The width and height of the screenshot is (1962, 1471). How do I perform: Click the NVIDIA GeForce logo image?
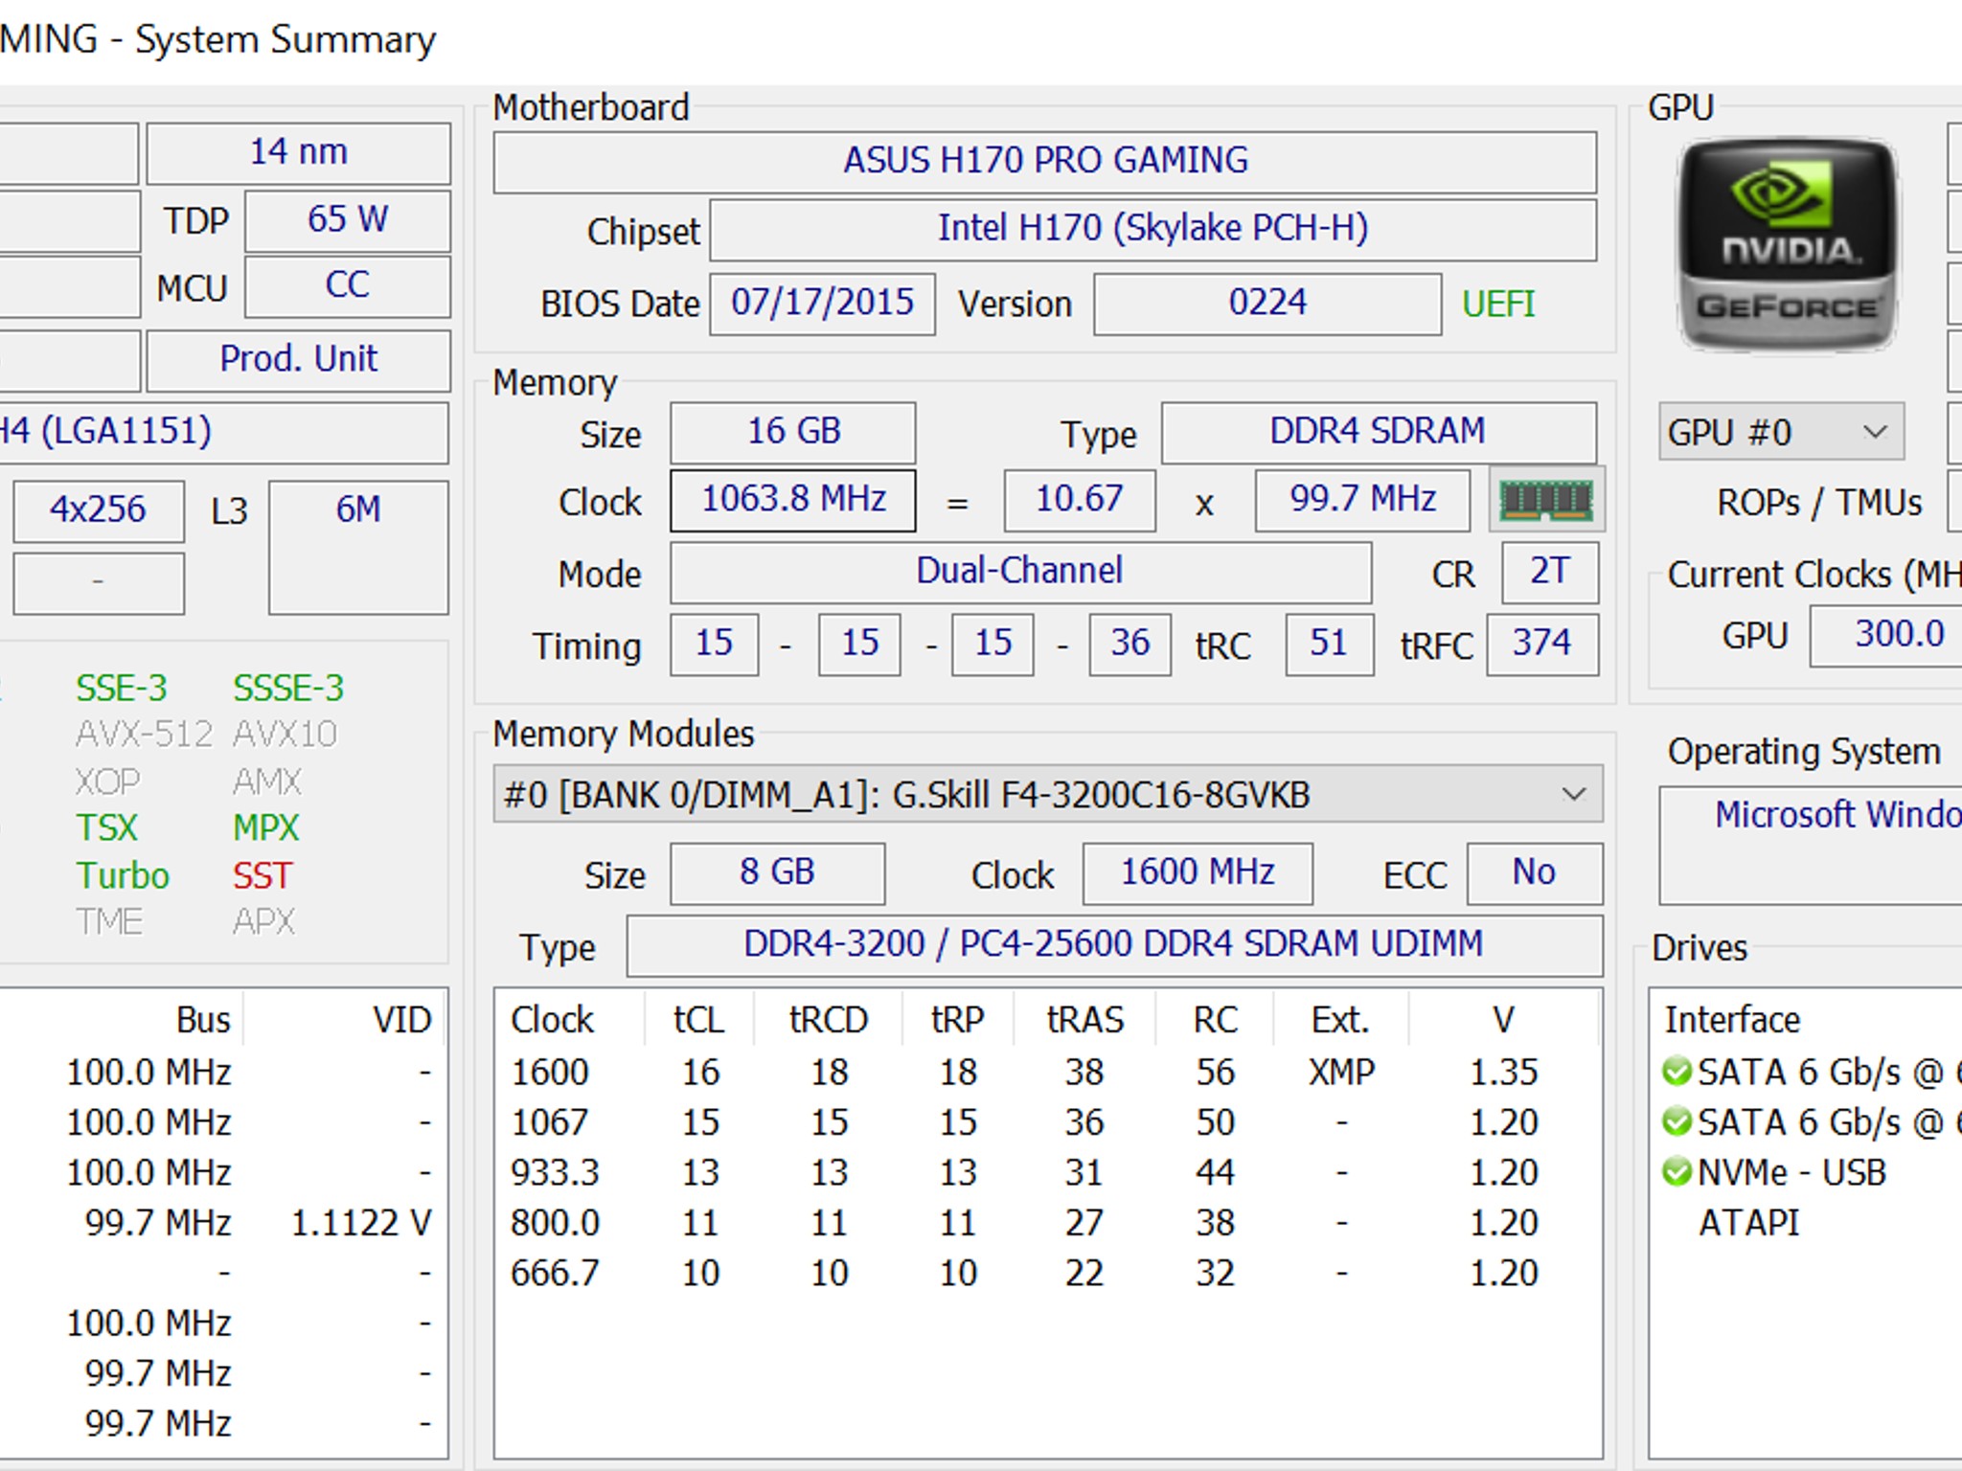[x=1787, y=245]
